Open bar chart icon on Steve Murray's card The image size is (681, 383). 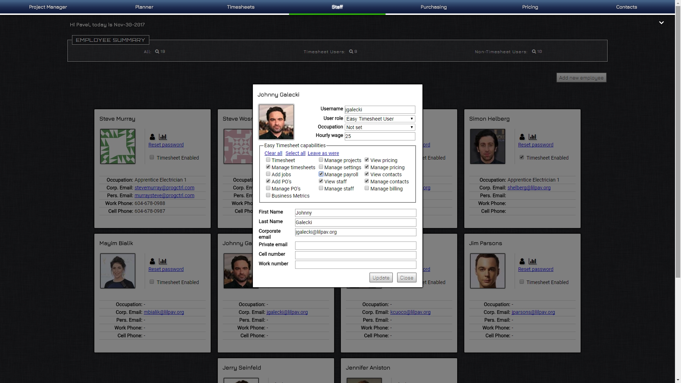(163, 137)
